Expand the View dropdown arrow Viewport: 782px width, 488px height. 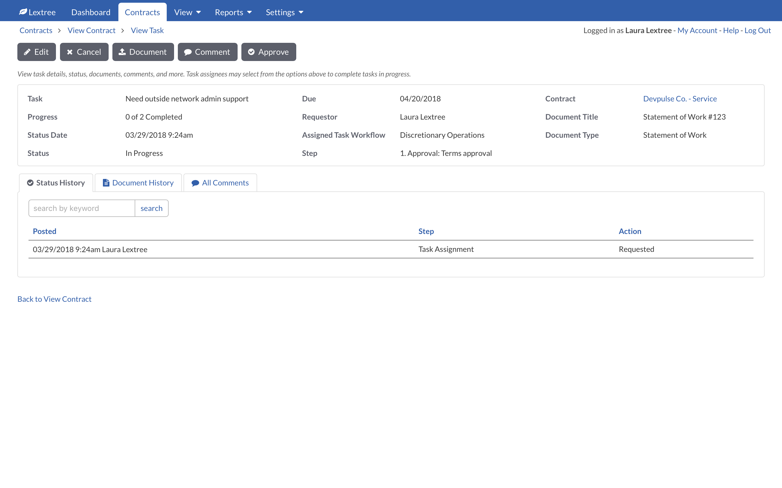198,12
